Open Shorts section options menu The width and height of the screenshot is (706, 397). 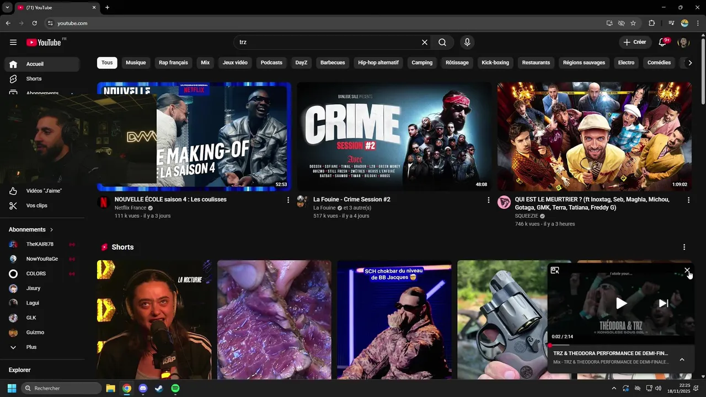coord(684,248)
